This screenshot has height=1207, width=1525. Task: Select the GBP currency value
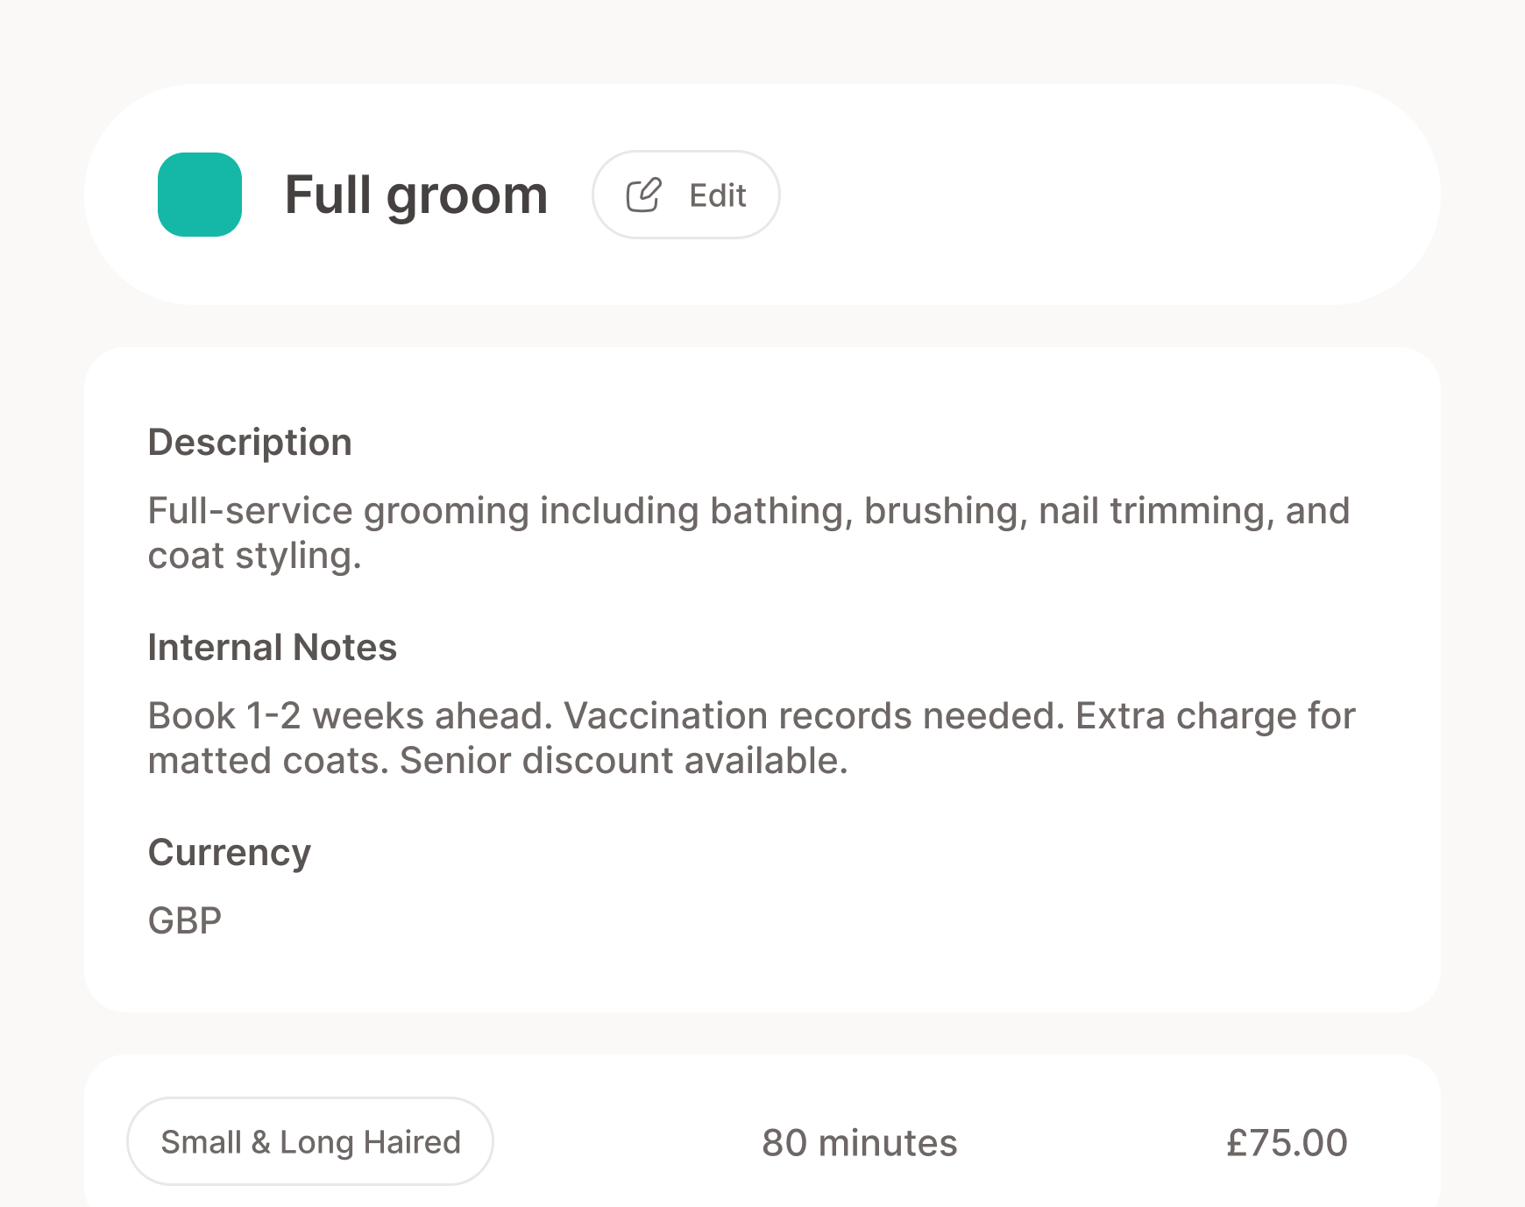coord(185,921)
